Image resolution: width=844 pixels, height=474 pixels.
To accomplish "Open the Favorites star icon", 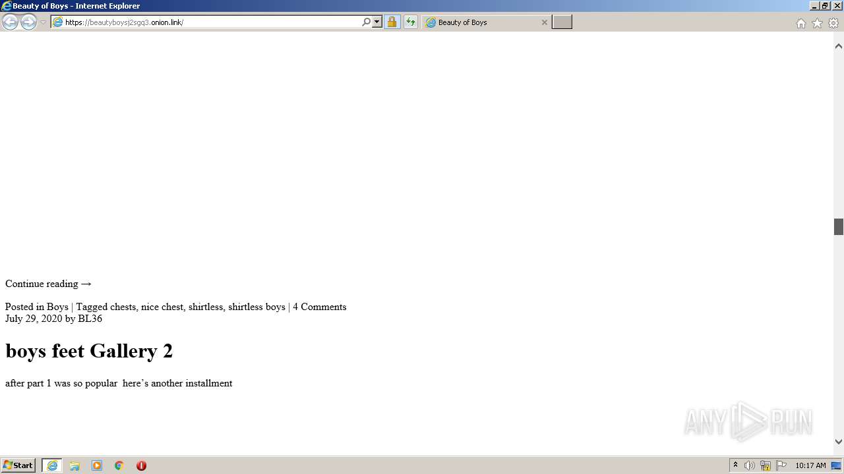I will point(817,23).
